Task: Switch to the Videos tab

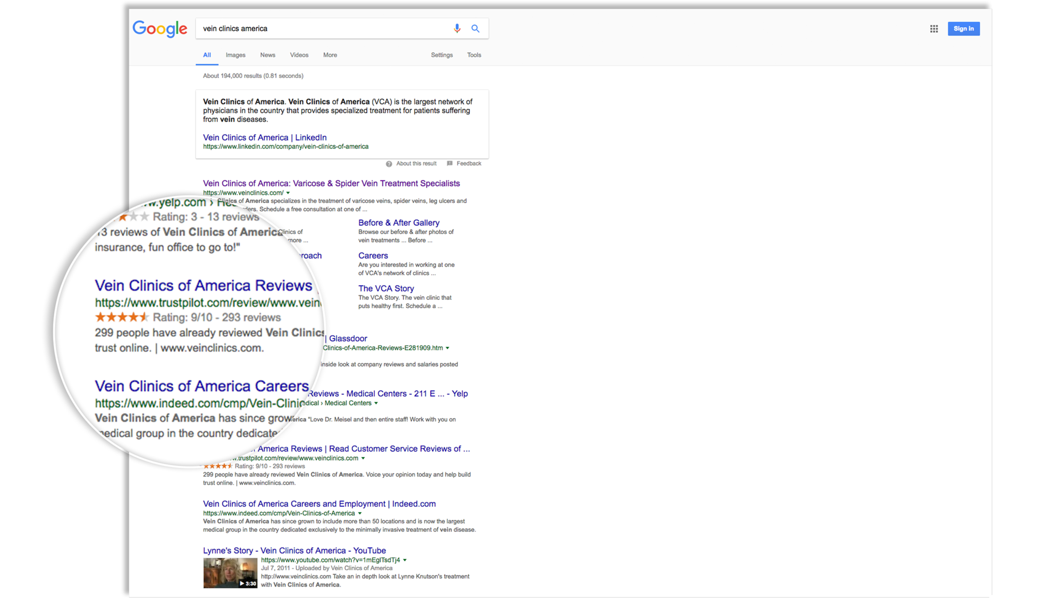Action: click(299, 55)
